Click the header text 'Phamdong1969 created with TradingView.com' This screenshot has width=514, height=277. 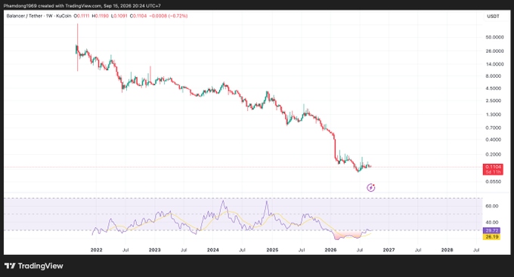point(52,6)
